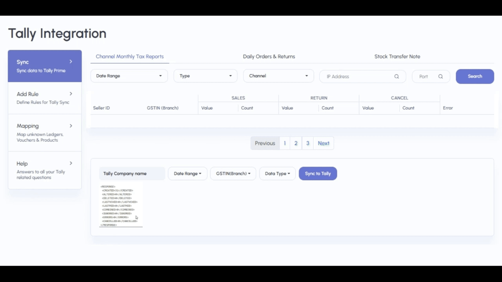Image resolution: width=502 pixels, height=282 pixels.
Task: Click the chevron arrow on the Sync sidebar item
Action: [x=71, y=61]
